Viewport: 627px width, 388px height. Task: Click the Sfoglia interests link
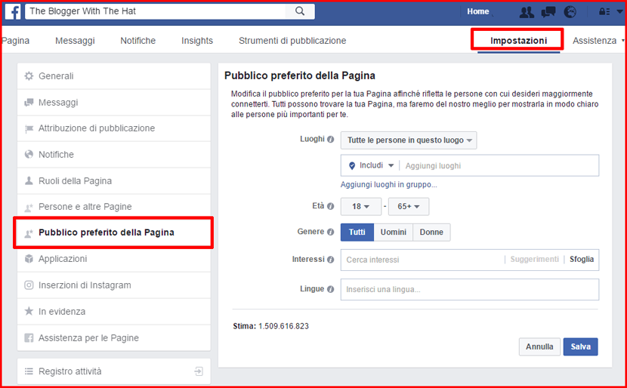pyautogui.click(x=582, y=260)
